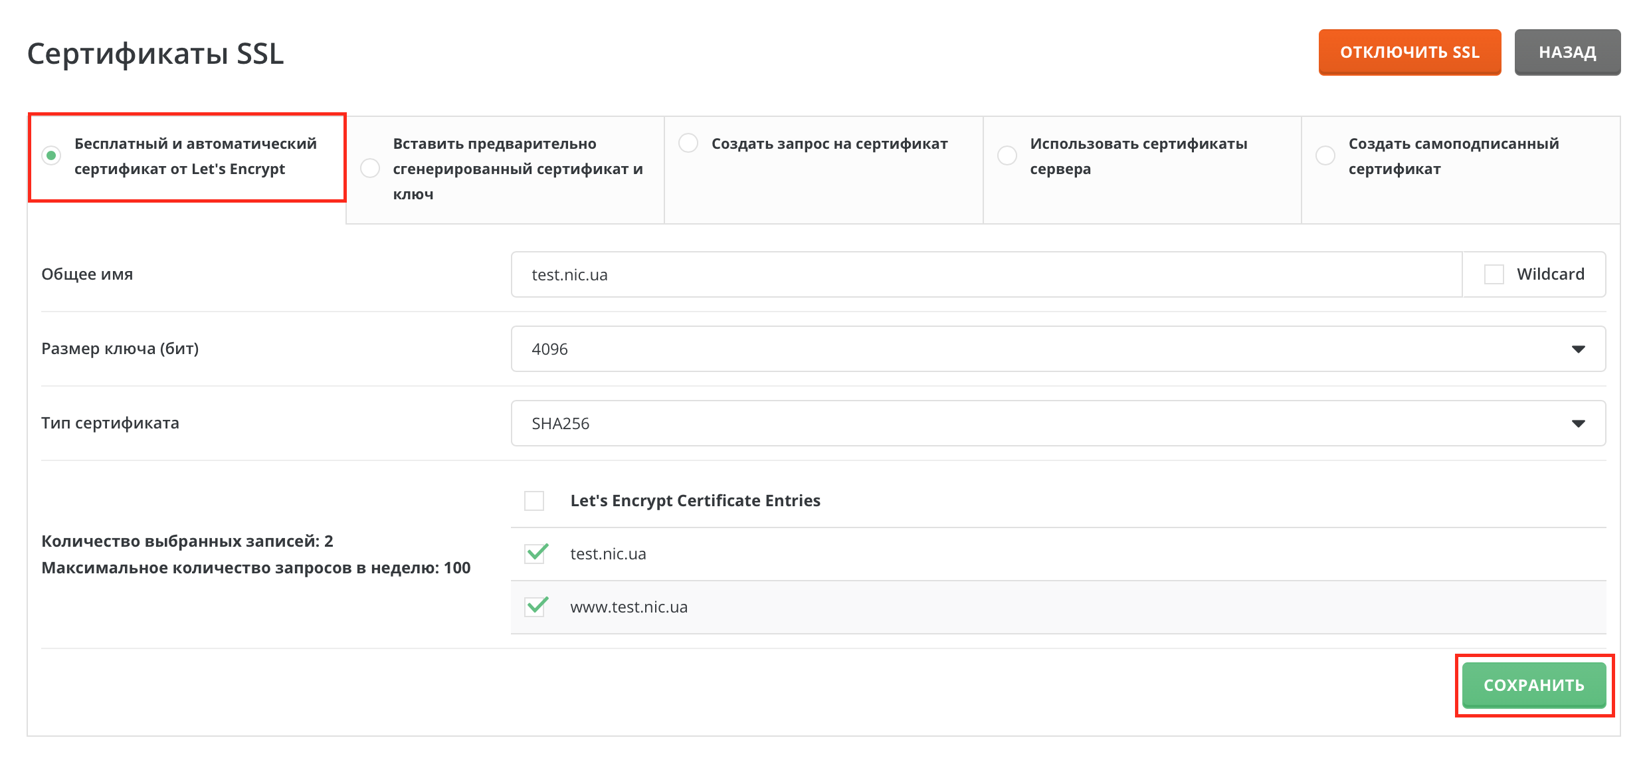Select the self-signed certificate radio button

tap(1325, 155)
